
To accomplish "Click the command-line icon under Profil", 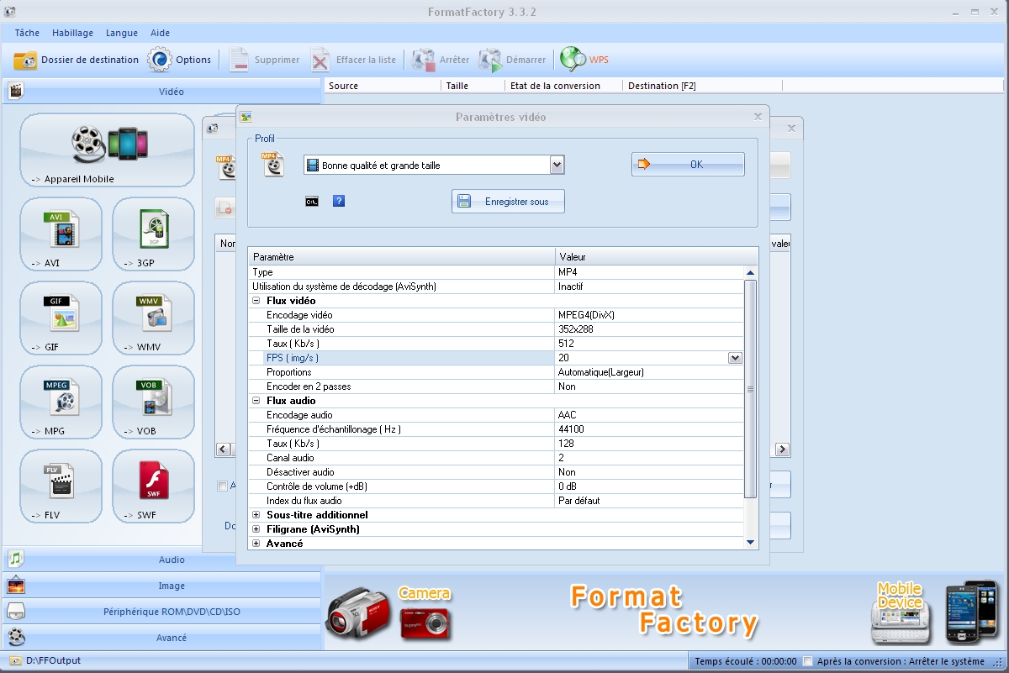I will (x=311, y=202).
